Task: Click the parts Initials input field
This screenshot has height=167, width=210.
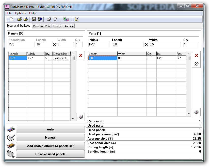Action: point(99,44)
